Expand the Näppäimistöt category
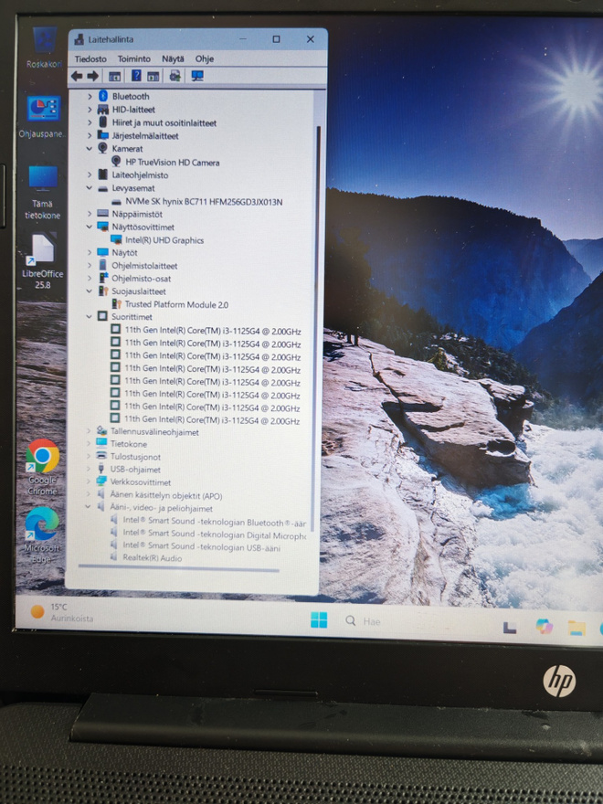The height and width of the screenshot is (804, 603). pos(90,214)
